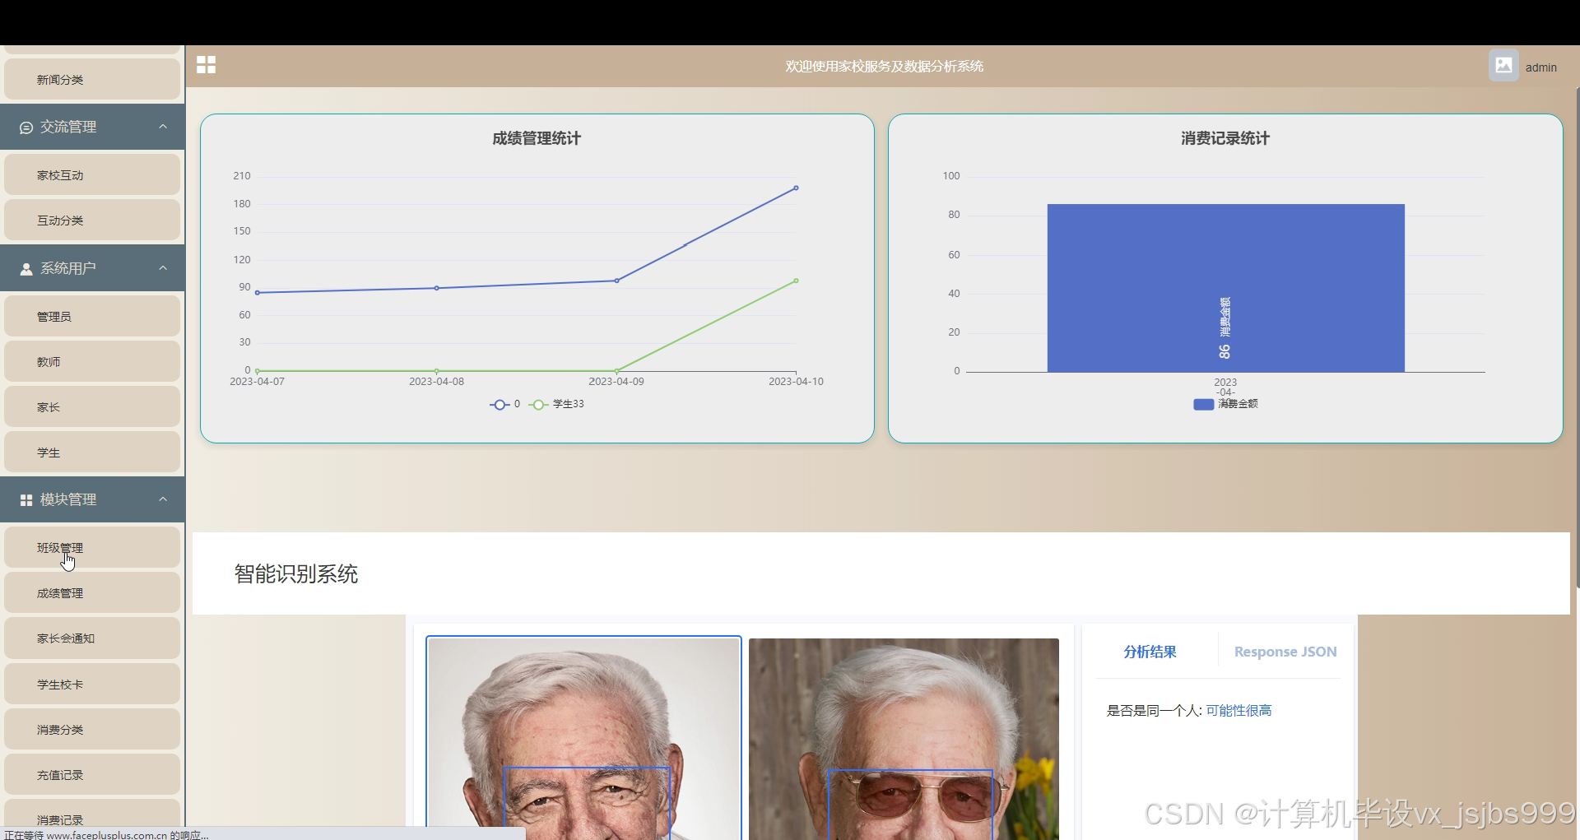Toggle legend series 0 in line chart

(x=504, y=404)
